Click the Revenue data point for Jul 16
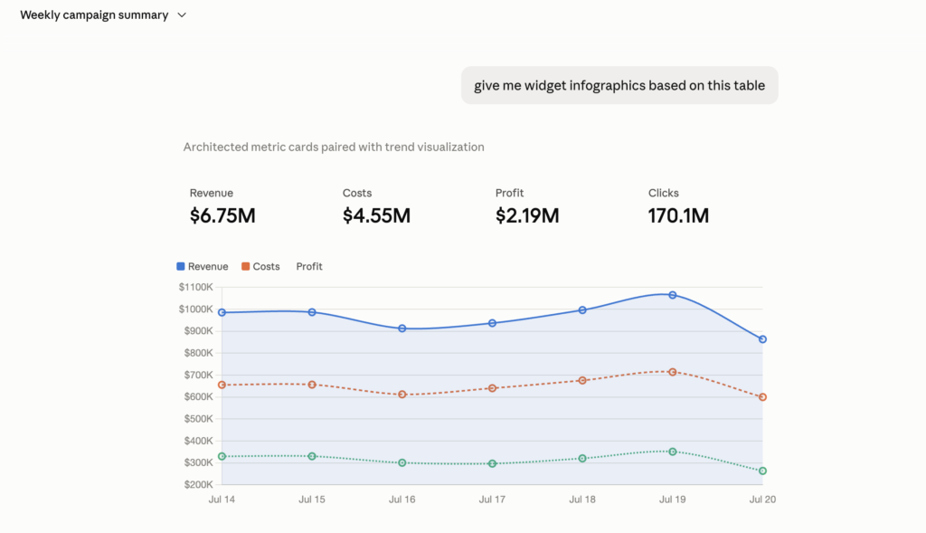 click(x=402, y=328)
